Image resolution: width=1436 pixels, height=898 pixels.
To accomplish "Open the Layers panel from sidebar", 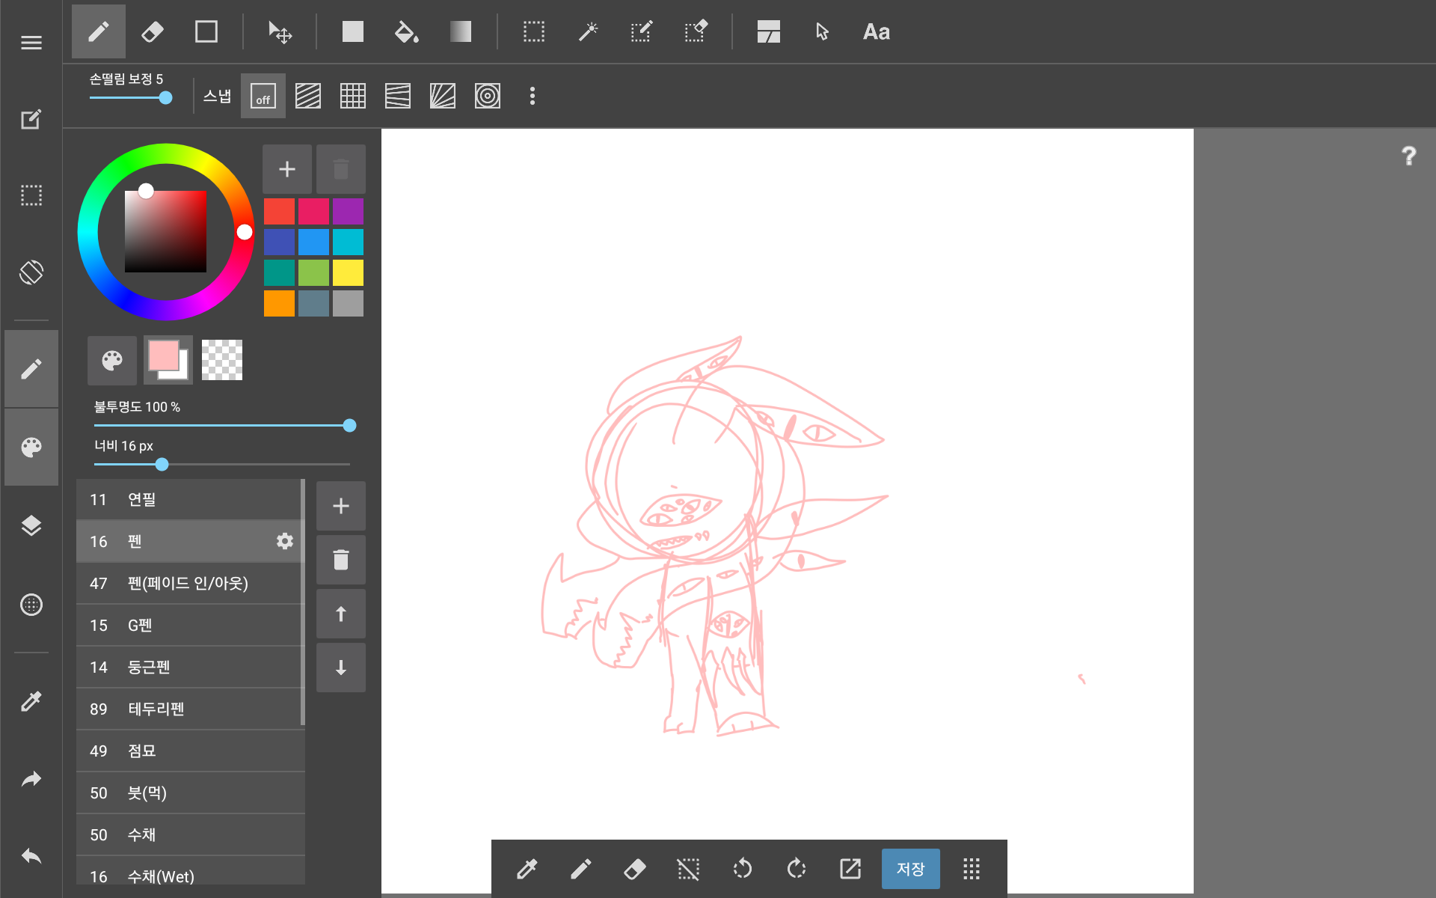I will click(31, 526).
